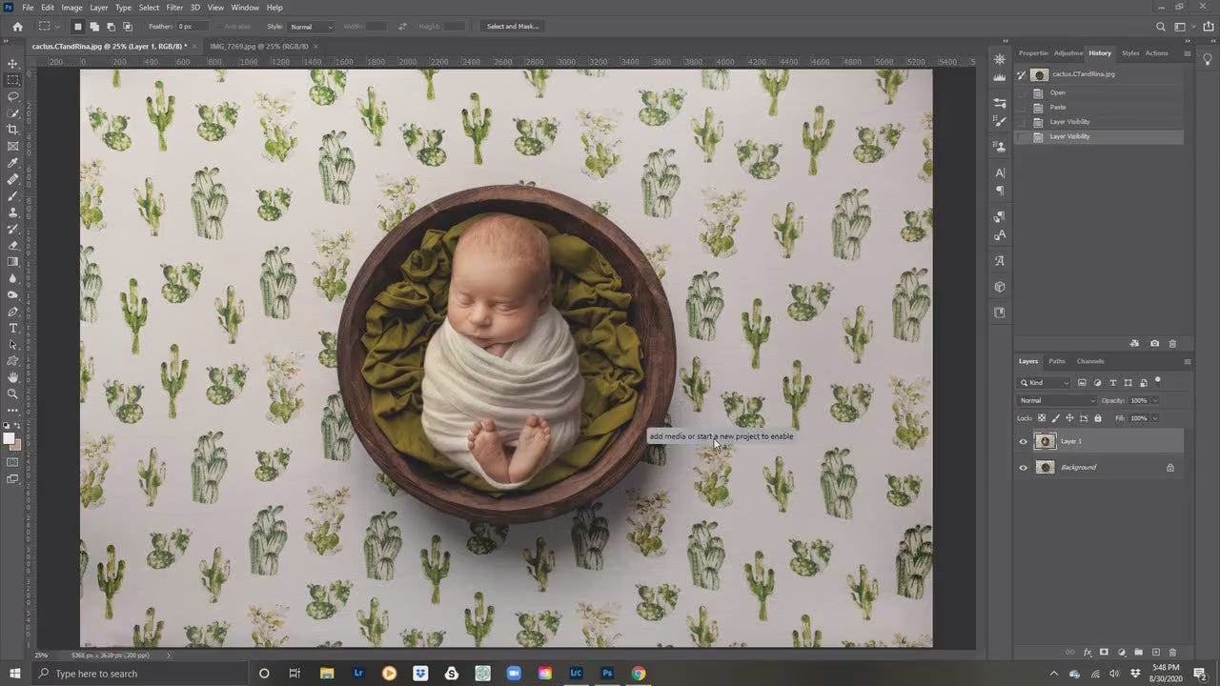Switch to the Channels tab
Image resolution: width=1220 pixels, height=686 pixels.
(1089, 361)
